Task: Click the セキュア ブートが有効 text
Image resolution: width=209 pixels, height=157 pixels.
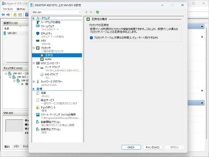Action: pyautogui.click(x=53, y=37)
